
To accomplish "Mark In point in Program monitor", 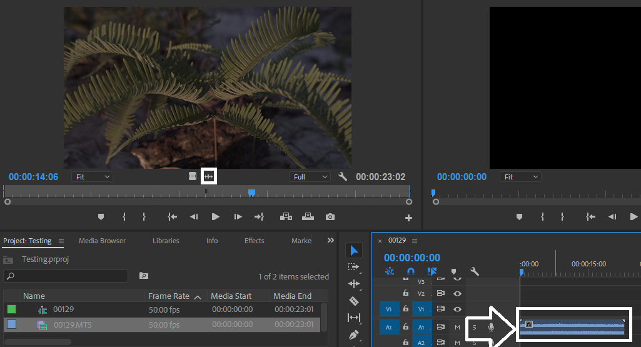I will coord(542,217).
